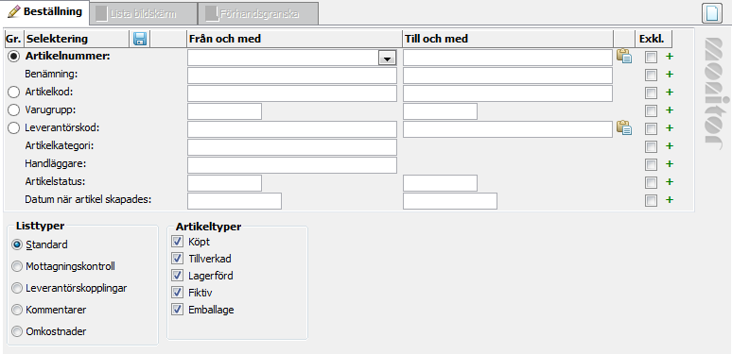
Task: Click green plus on Artikelstatus row
Action: (x=670, y=182)
